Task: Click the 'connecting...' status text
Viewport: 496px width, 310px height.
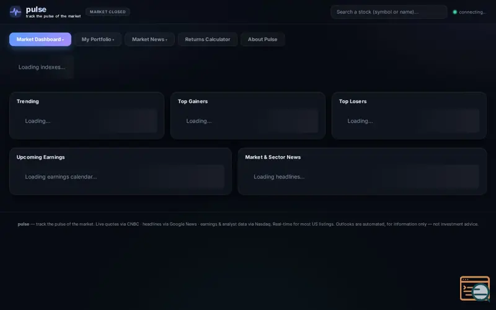Action: point(472,12)
